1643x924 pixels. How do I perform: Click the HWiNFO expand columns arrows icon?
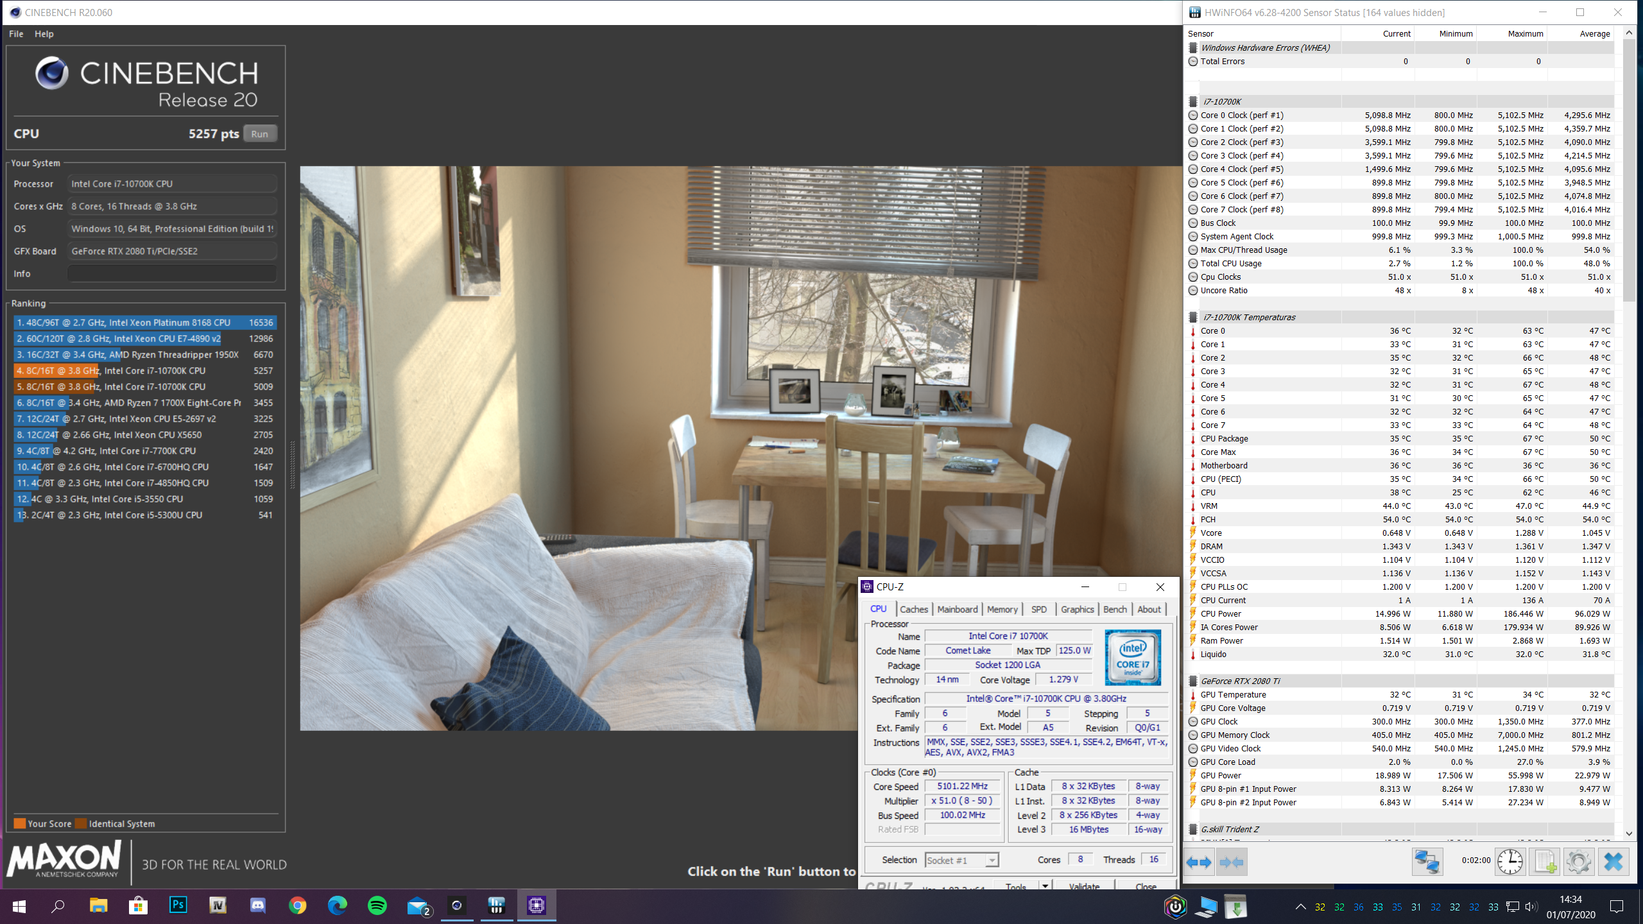[x=1198, y=862]
